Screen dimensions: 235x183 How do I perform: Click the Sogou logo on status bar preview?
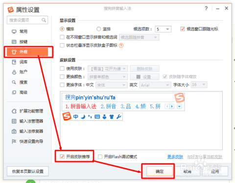[67, 116]
